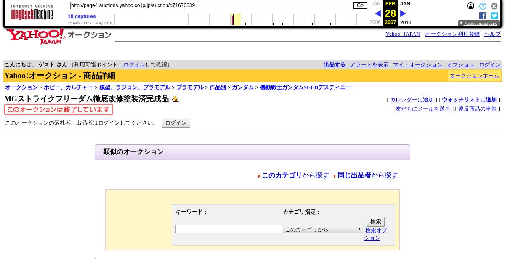Click the Go button in Wayback toolbar

coord(360,5)
